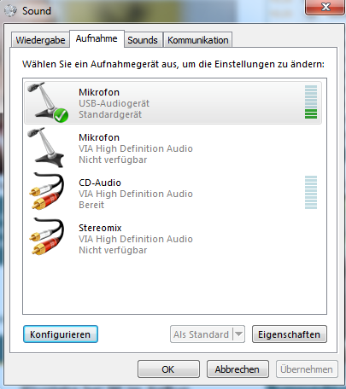346x389 pixels.
Task: Close the Sound dialog window
Action: [x=325, y=7]
